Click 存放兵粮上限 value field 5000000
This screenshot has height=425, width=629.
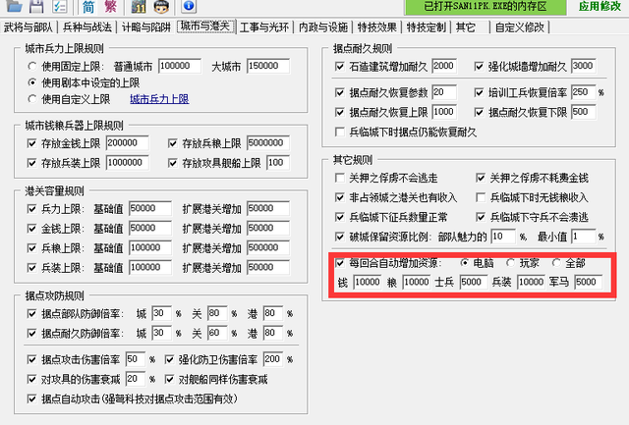point(268,143)
